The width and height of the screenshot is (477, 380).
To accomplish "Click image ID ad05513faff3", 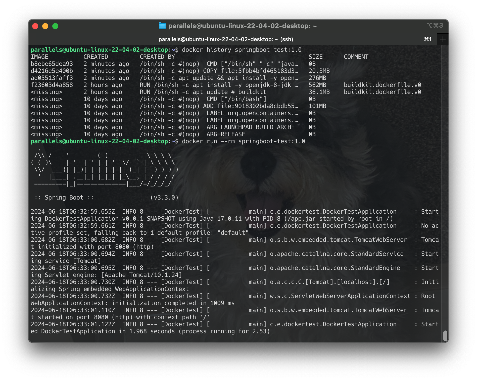I will tap(52, 78).
